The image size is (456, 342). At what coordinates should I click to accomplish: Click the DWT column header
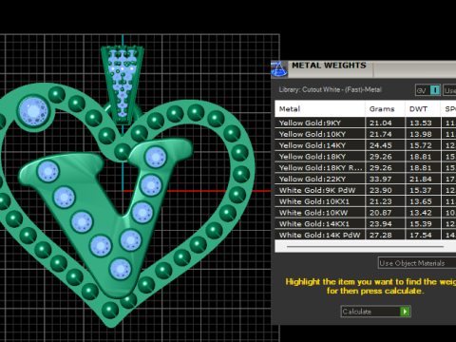coord(423,109)
